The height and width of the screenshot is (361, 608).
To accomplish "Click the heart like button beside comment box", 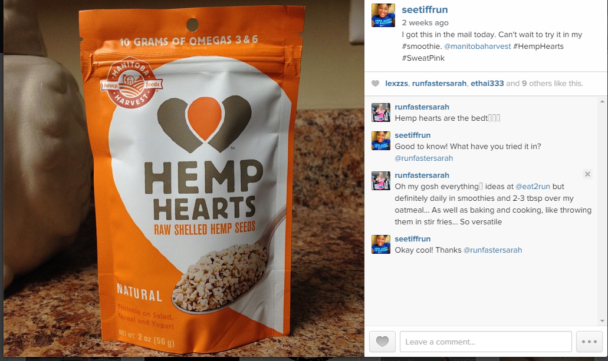I will tap(382, 342).
